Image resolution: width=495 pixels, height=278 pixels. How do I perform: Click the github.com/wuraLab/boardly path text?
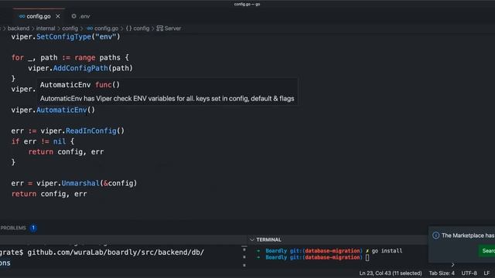115,253
